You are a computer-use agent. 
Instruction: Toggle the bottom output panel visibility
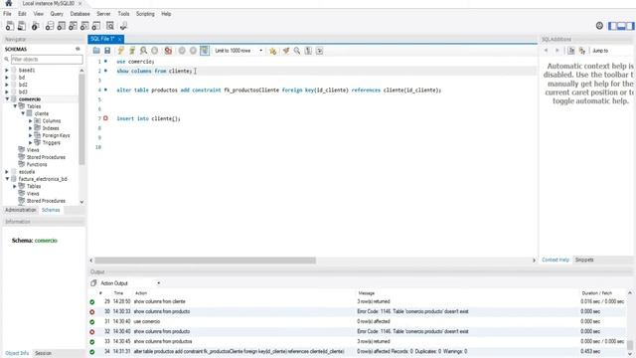[621, 26]
